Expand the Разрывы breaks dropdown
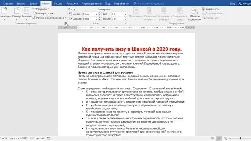The height and width of the screenshot is (141, 251). [x=41, y=9]
